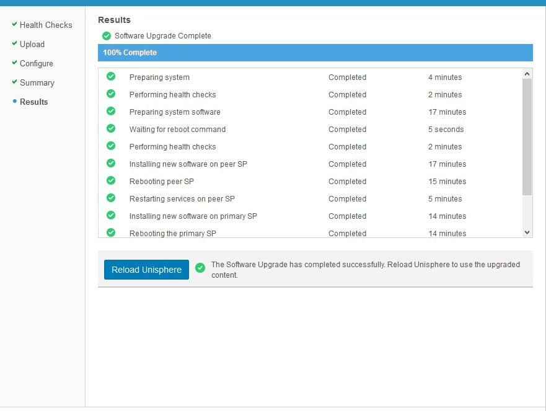This screenshot has height=411, width=546.
Task: Click the Software Upgrade Complete text
Action: click(x=162, y=36)
